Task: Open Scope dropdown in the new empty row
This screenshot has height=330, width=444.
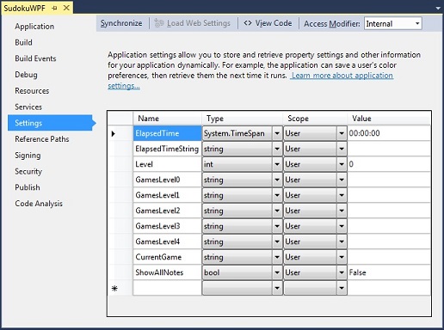Action: coord(342,288)
